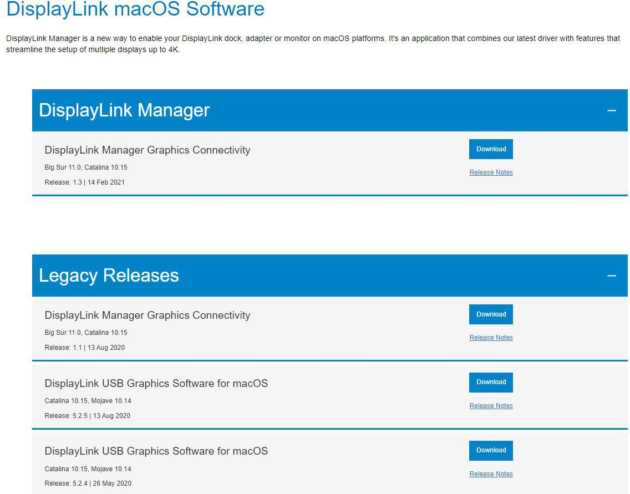Viewport: 630px width, 494px height.
Task: Click the DisplayLink macOS Software page heading
Action: (135, 9)
